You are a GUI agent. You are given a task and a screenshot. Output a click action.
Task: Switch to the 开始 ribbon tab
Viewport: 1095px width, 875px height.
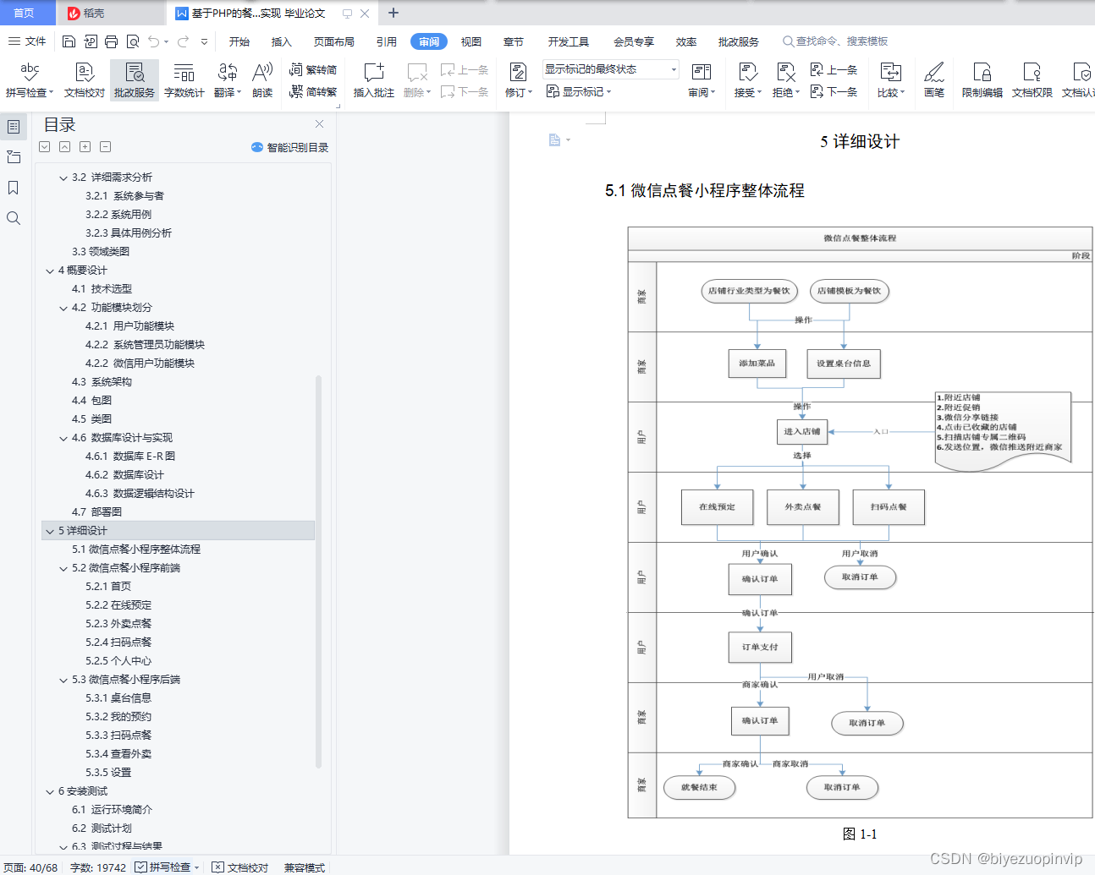pos(239,41)
